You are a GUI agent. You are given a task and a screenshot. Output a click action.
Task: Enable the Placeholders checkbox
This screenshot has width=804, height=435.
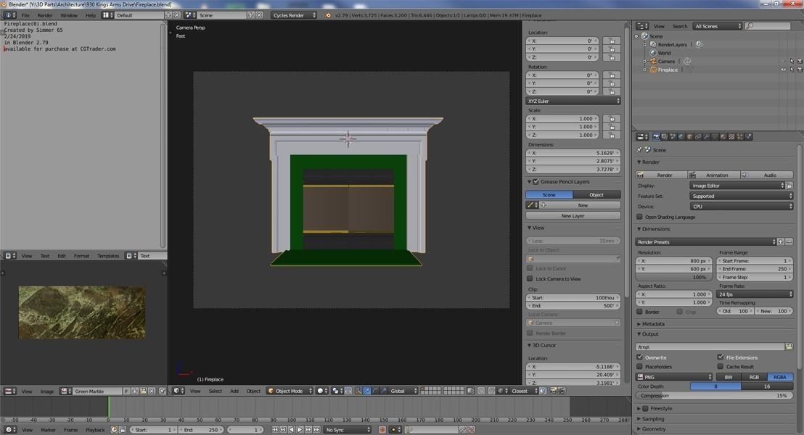click(639, 366)
